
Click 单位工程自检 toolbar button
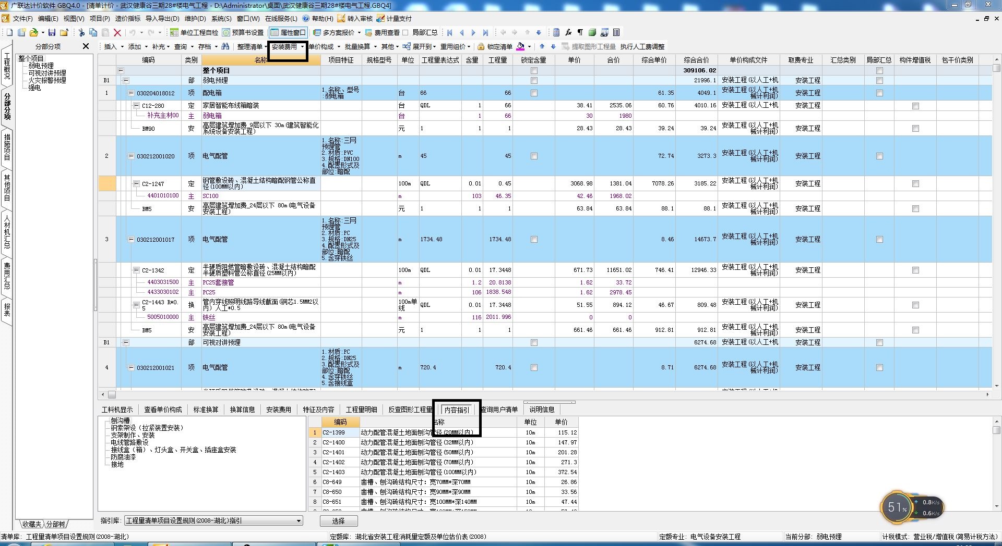coord(194,32)
